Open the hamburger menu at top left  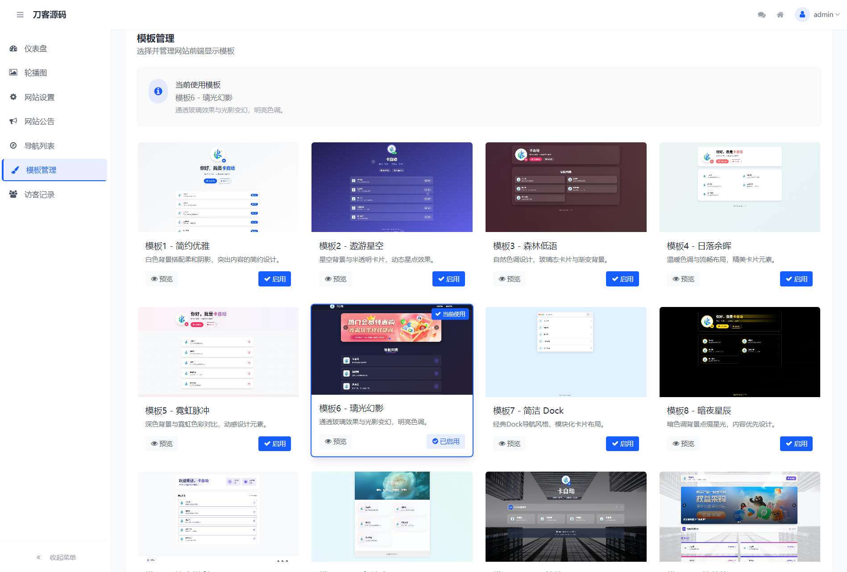tap(20, 14)
